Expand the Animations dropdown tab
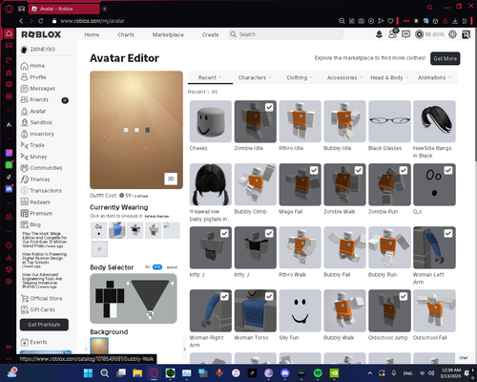 coord(434,77)
